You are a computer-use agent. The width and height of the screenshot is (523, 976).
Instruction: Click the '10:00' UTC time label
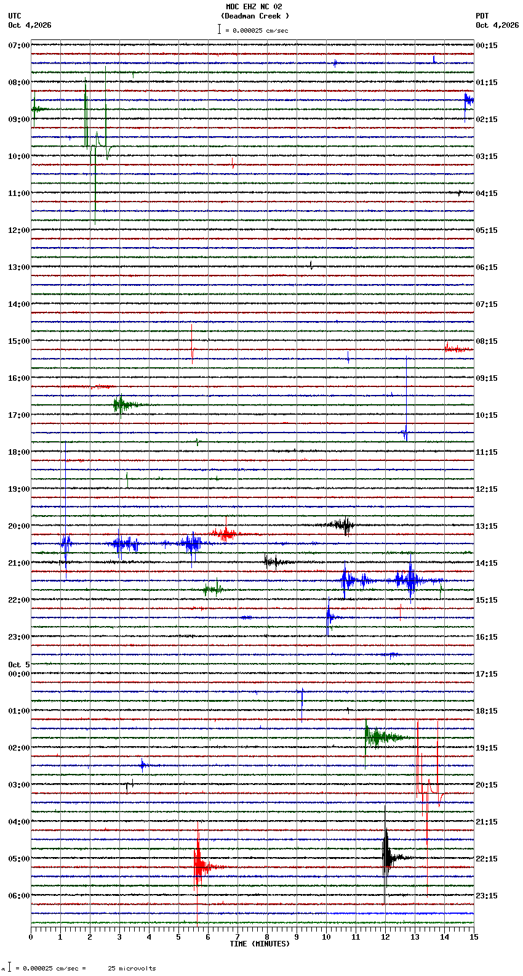(x=19, y=157)
